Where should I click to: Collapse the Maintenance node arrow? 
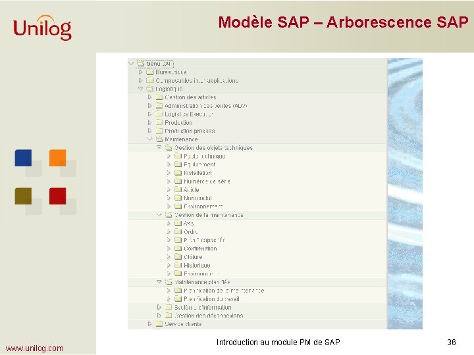[x=150, y=139]
